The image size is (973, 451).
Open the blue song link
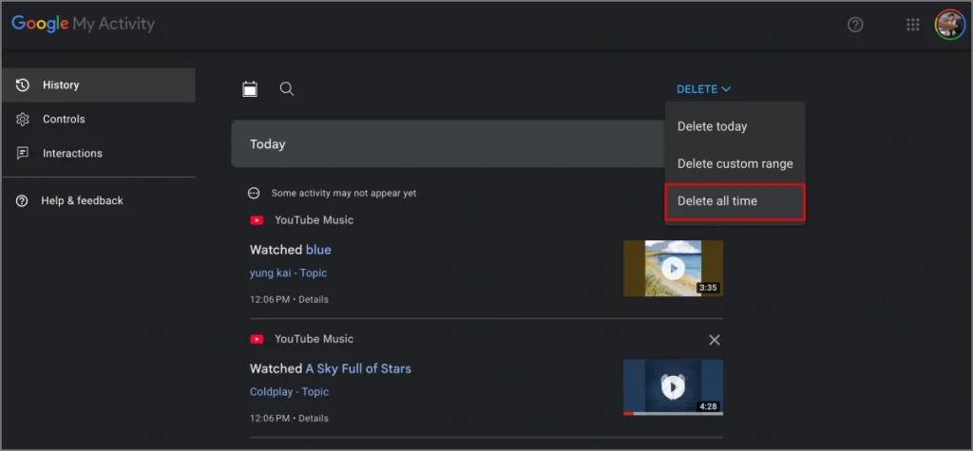point(318,250)
